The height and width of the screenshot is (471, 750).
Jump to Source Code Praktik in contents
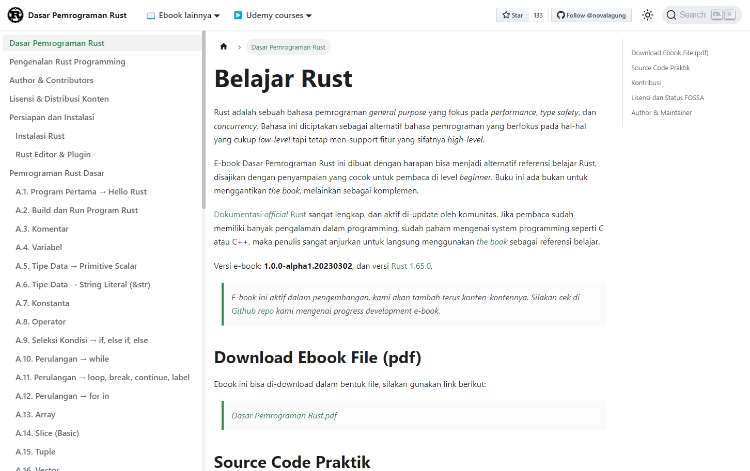point(661,68)
